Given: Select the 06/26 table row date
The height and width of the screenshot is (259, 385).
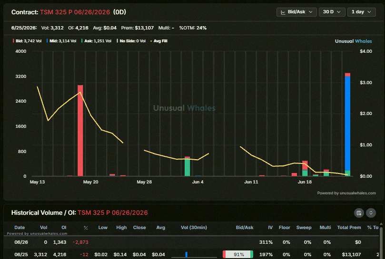Looking at the screenshot, I should pyautogui.click(x=21, y=242).
